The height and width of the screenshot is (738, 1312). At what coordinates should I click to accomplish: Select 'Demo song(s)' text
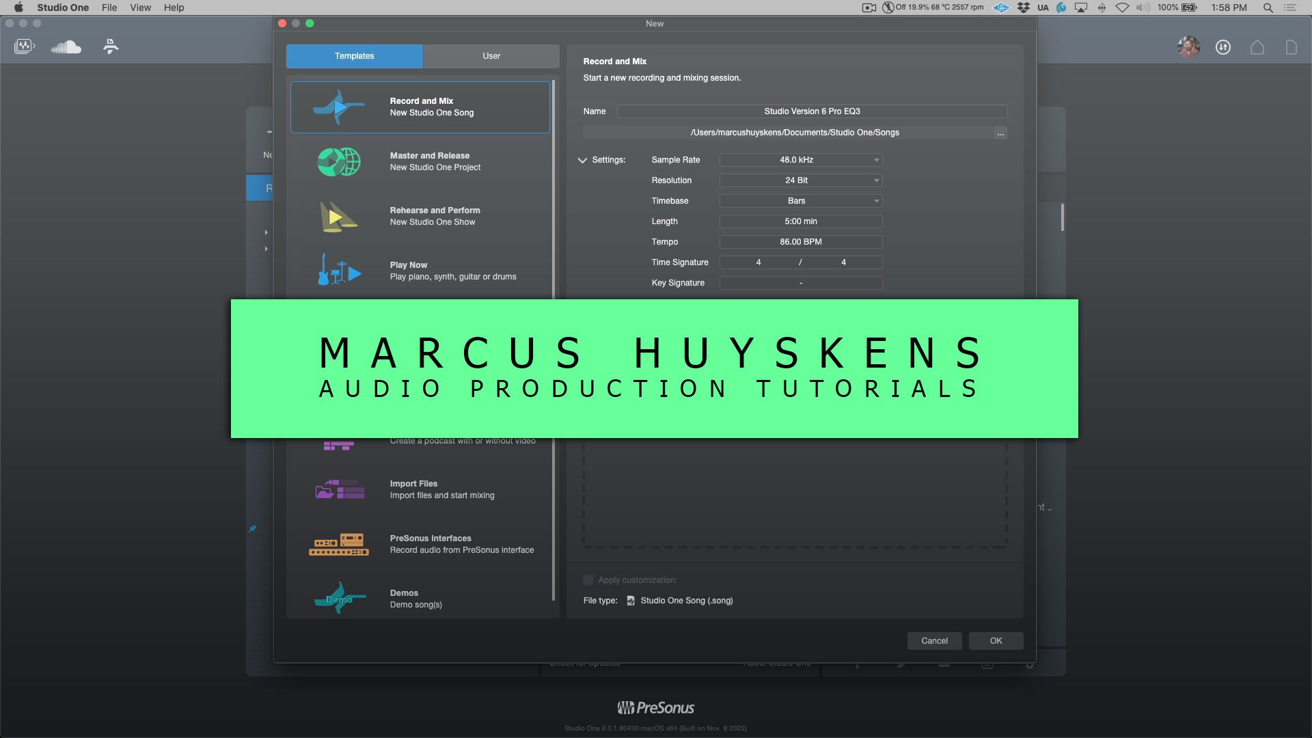[416, 605]
